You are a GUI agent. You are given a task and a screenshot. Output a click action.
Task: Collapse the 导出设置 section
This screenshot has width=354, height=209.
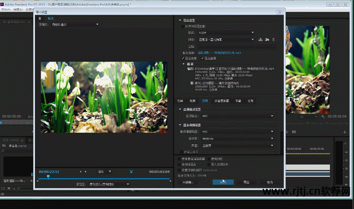point(180,20)
